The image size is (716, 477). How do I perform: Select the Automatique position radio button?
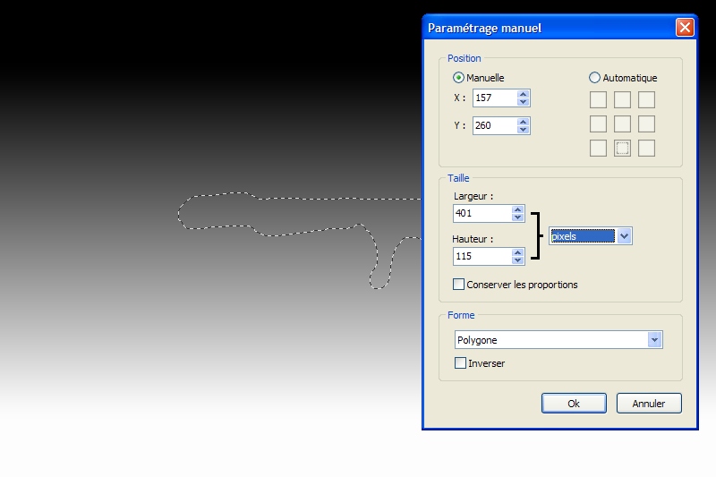click(594, 78)
